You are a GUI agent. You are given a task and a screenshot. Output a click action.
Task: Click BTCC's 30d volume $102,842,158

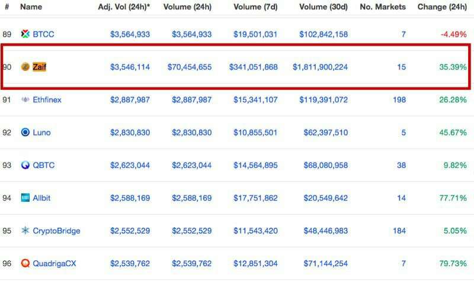click(x=324, y=34)
